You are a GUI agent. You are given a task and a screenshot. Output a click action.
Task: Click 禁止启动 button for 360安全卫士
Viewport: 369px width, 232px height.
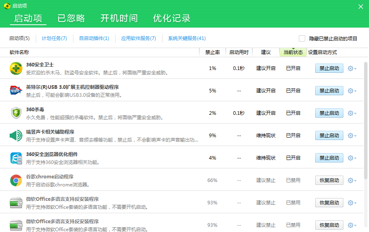click(x=328, y=68)
